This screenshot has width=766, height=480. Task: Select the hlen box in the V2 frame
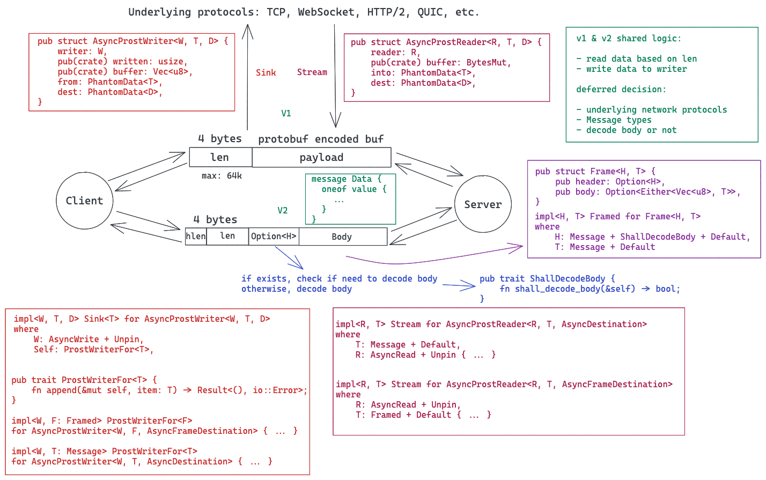pos(196,237)
